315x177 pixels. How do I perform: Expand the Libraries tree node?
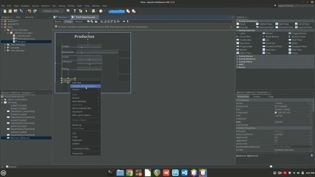[5, 48]
